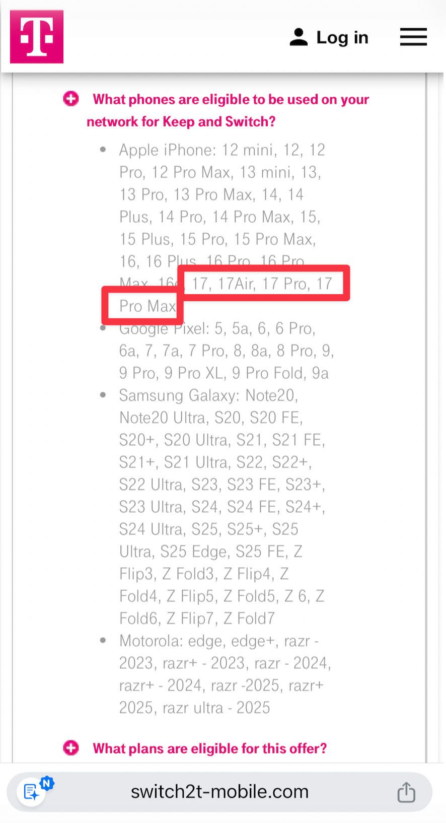The height and width of the screenshot is (823, 446).
Task: Open the hamburger menu
Action: point(413,37)
